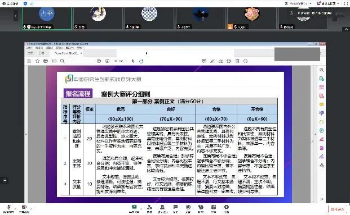Click the green screen share button
Viewport: 350px width, 215px height.
point(134,209)
